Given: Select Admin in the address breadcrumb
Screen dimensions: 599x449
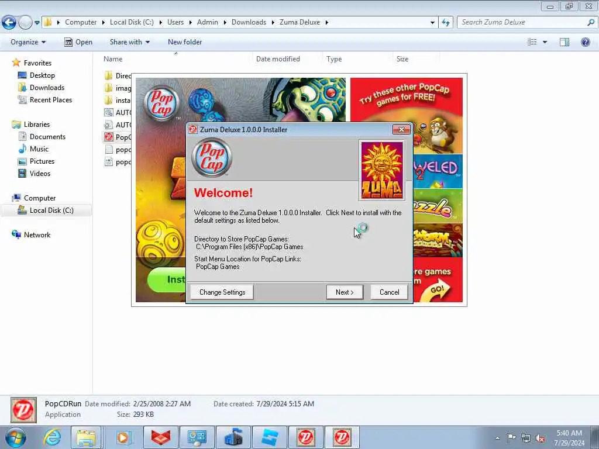Looking at the screenshot, I should (x=208, y=22).
